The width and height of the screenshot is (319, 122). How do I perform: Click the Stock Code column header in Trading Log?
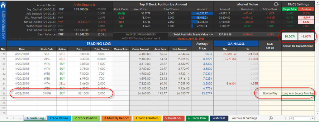(x=47, y=49)
